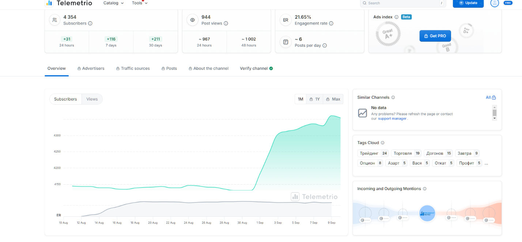This screenshot has width=522, height=242.
Task: Switch to the Traffic sources tab
Action: tap(133, 68)
